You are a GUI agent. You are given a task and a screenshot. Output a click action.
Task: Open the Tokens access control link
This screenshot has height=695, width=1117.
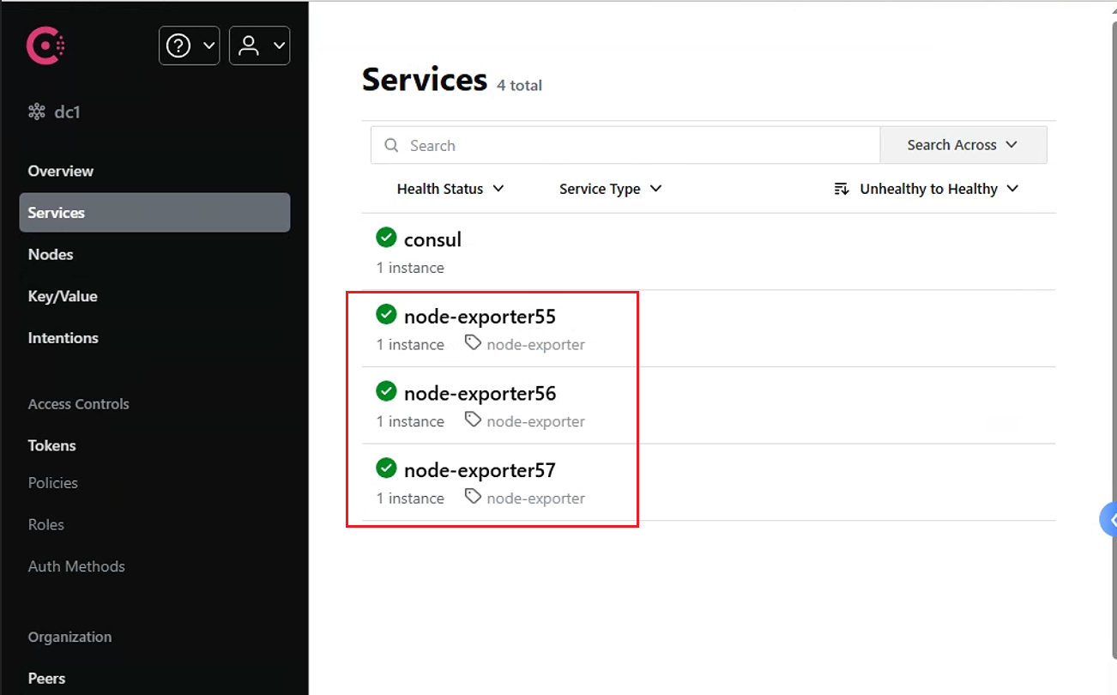click(x=51, y=445)
